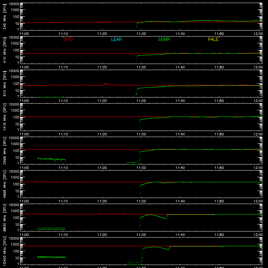Image resolution: width=268 pixels, height=268 pixels.
Task: Click the green SGMR station label
Action: pos(164,39)
